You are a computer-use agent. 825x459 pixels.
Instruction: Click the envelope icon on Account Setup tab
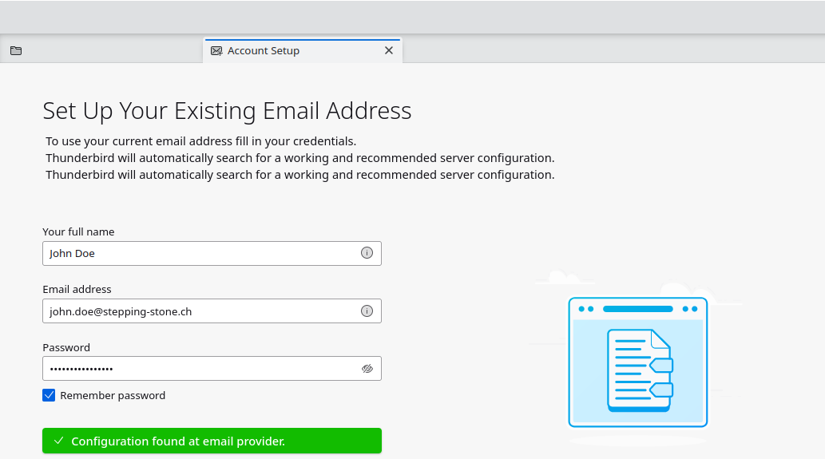point(216,51)
